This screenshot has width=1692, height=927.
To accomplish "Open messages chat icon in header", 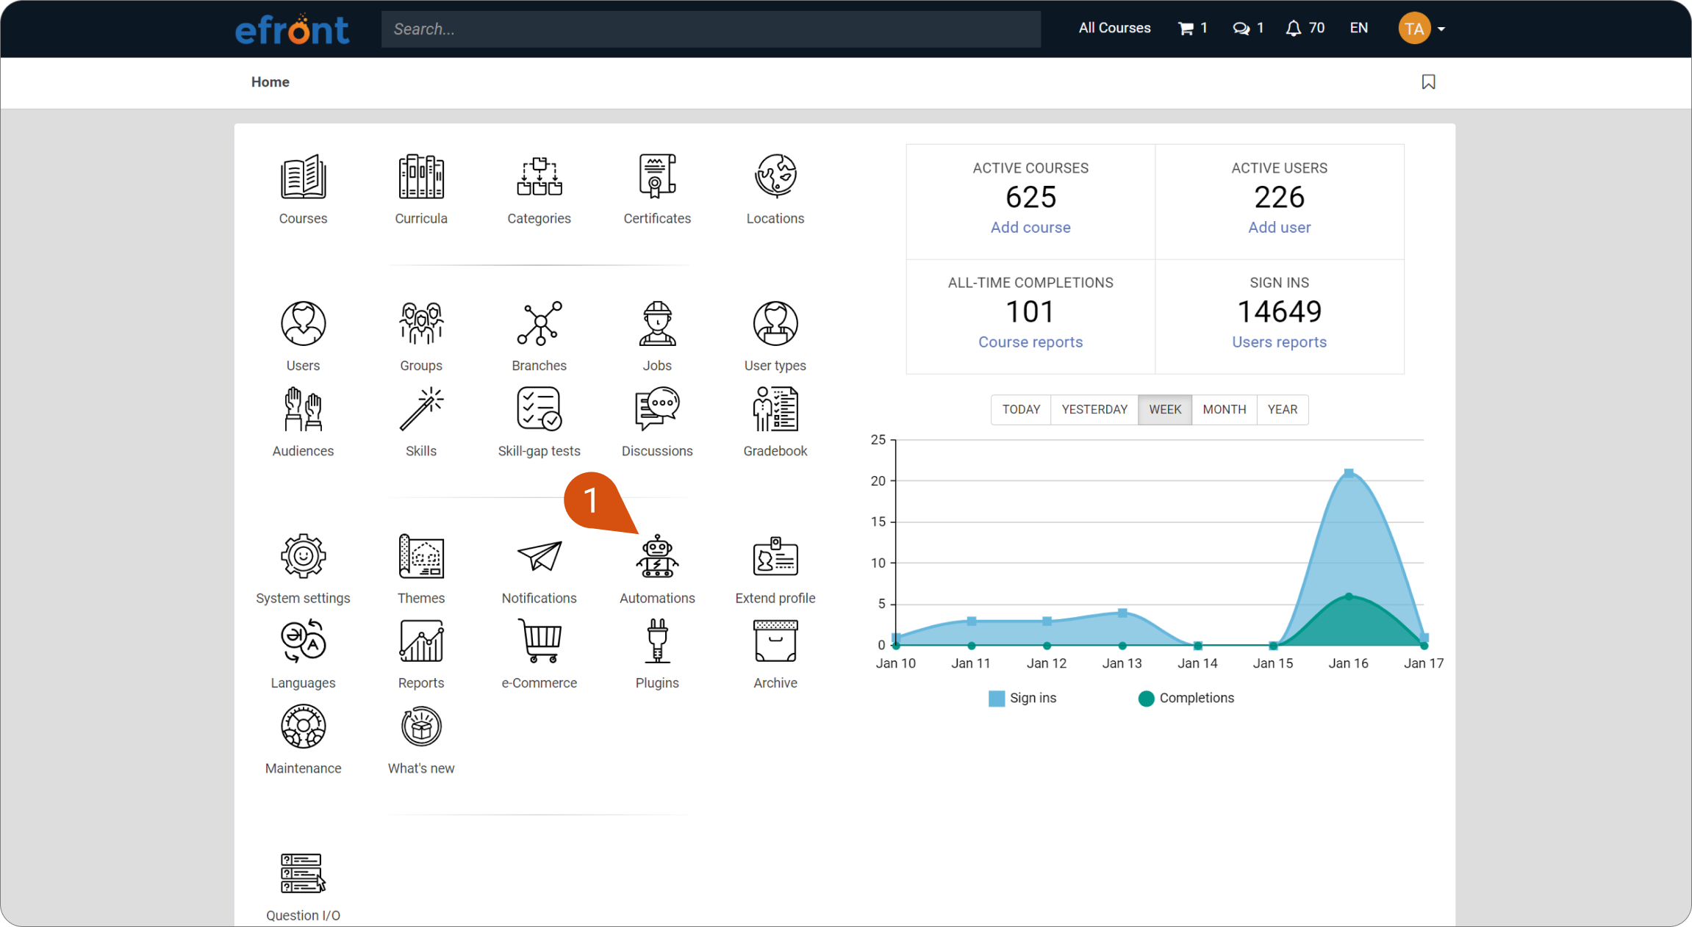I will tap(1248, 28).
